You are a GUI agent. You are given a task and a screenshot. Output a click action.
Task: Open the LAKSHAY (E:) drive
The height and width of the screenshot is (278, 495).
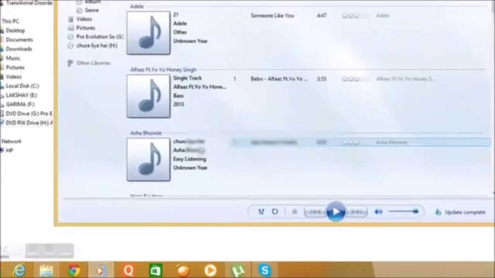click(x=22, y=95)
